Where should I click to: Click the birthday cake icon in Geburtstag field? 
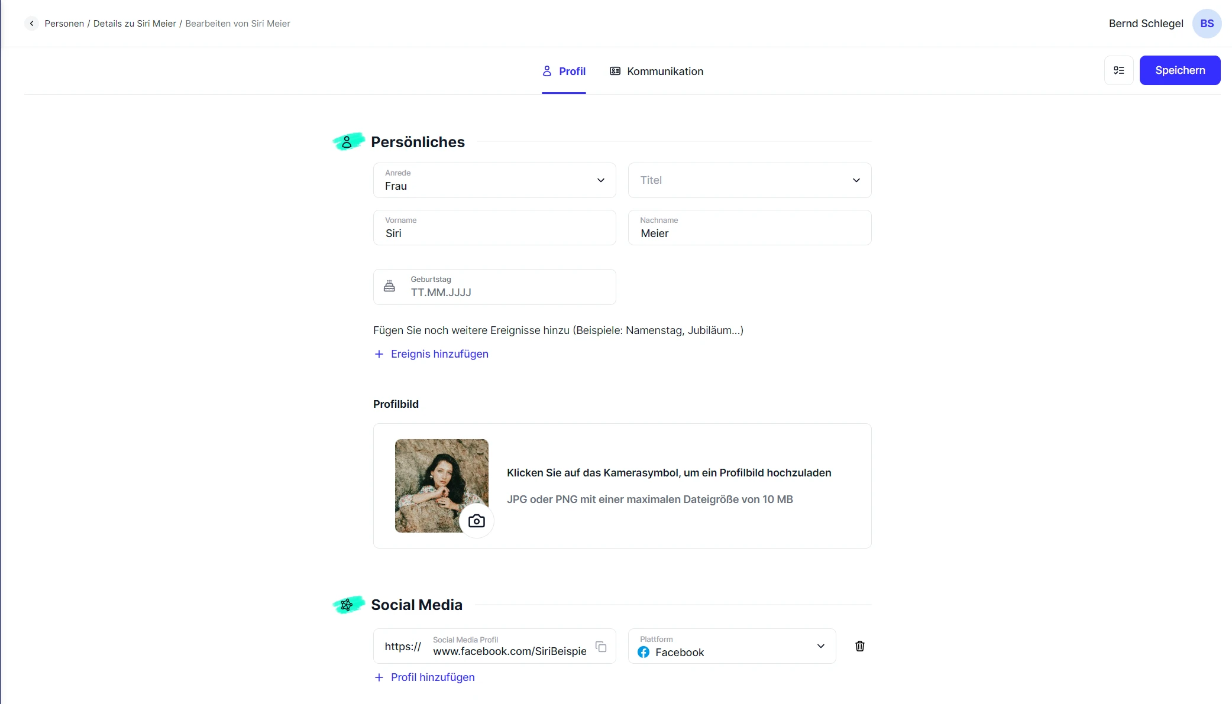(389, 286)
